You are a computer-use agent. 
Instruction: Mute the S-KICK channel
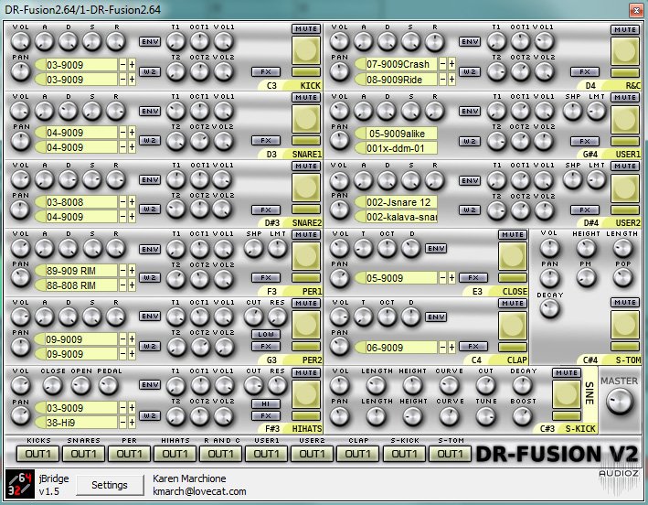[x=567, y=373]
